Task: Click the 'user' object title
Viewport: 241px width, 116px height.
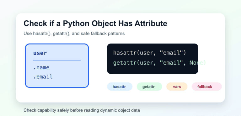Action: pos(40,53)
